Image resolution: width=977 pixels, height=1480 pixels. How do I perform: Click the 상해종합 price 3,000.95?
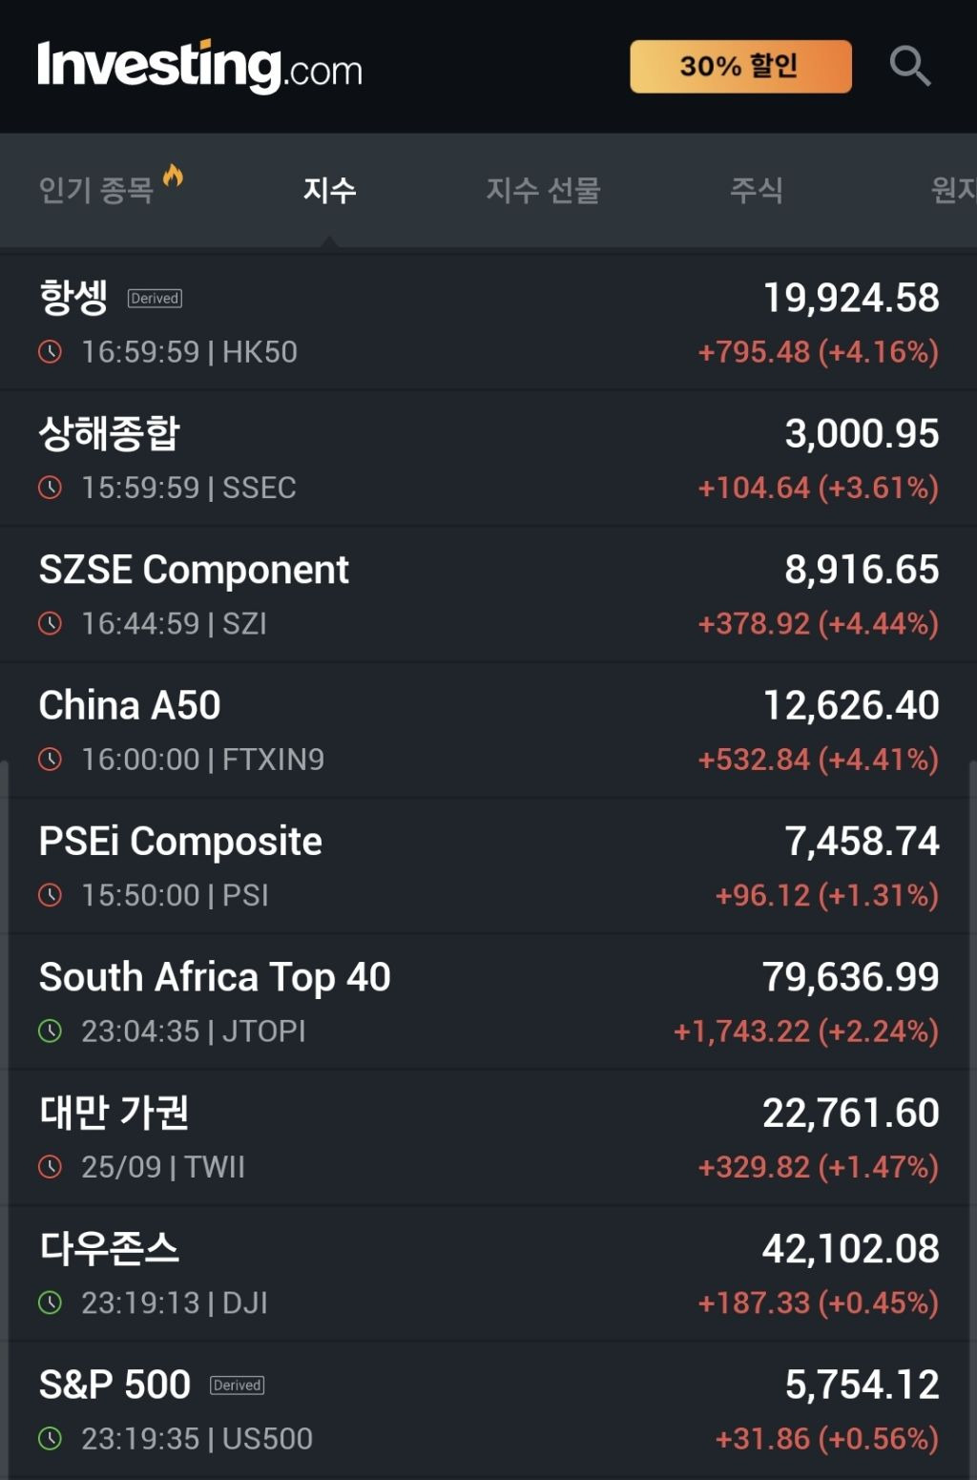coord(862,434)
